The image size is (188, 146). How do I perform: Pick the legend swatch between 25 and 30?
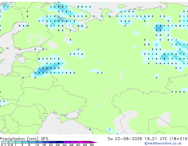coord(60,142)
